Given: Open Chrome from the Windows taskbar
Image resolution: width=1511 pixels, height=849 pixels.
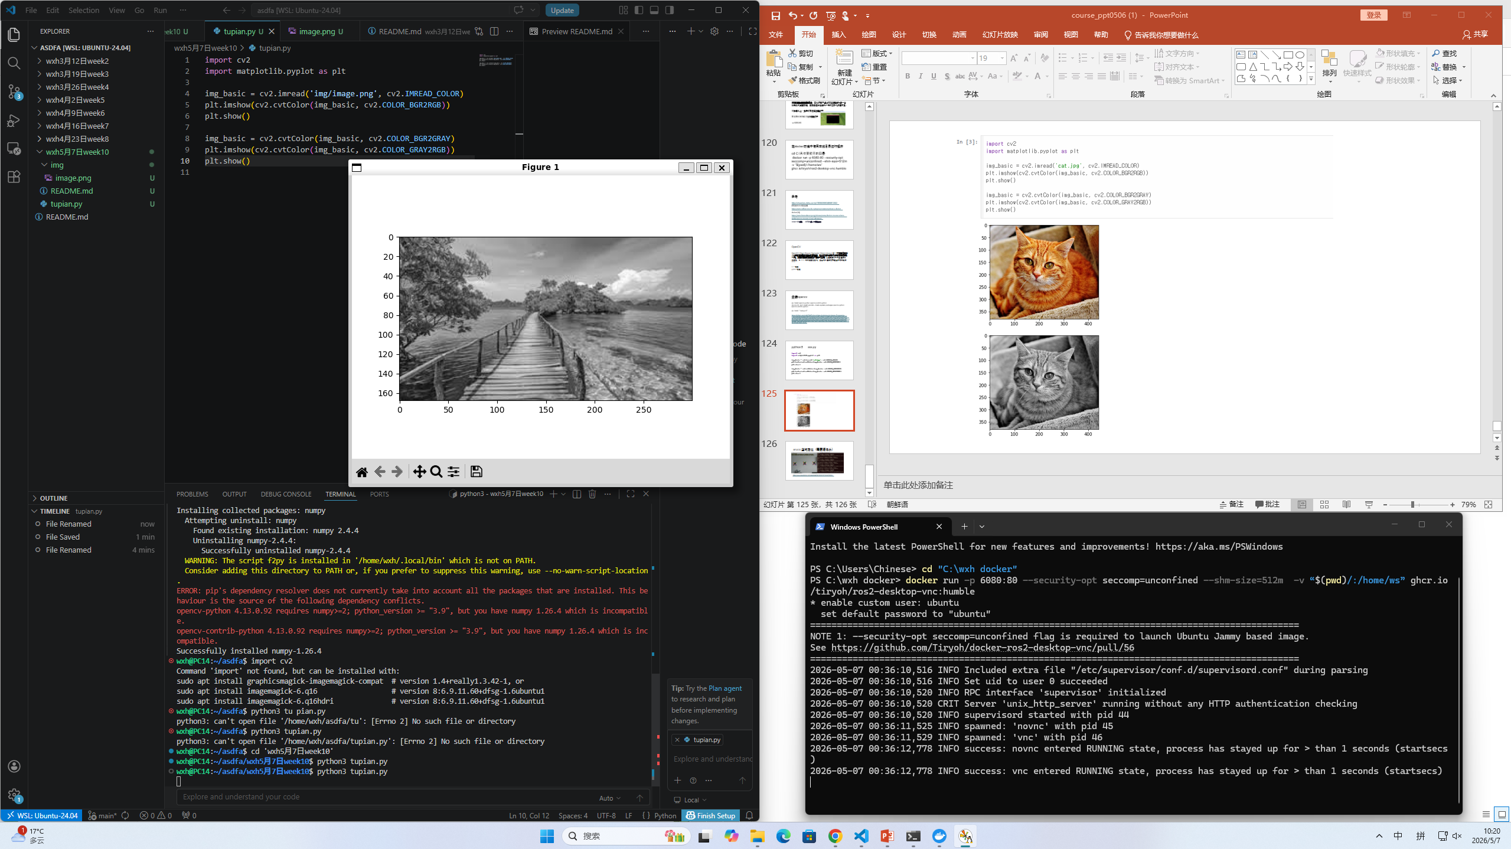Looking at the screenshot, I should coord(835,836).
